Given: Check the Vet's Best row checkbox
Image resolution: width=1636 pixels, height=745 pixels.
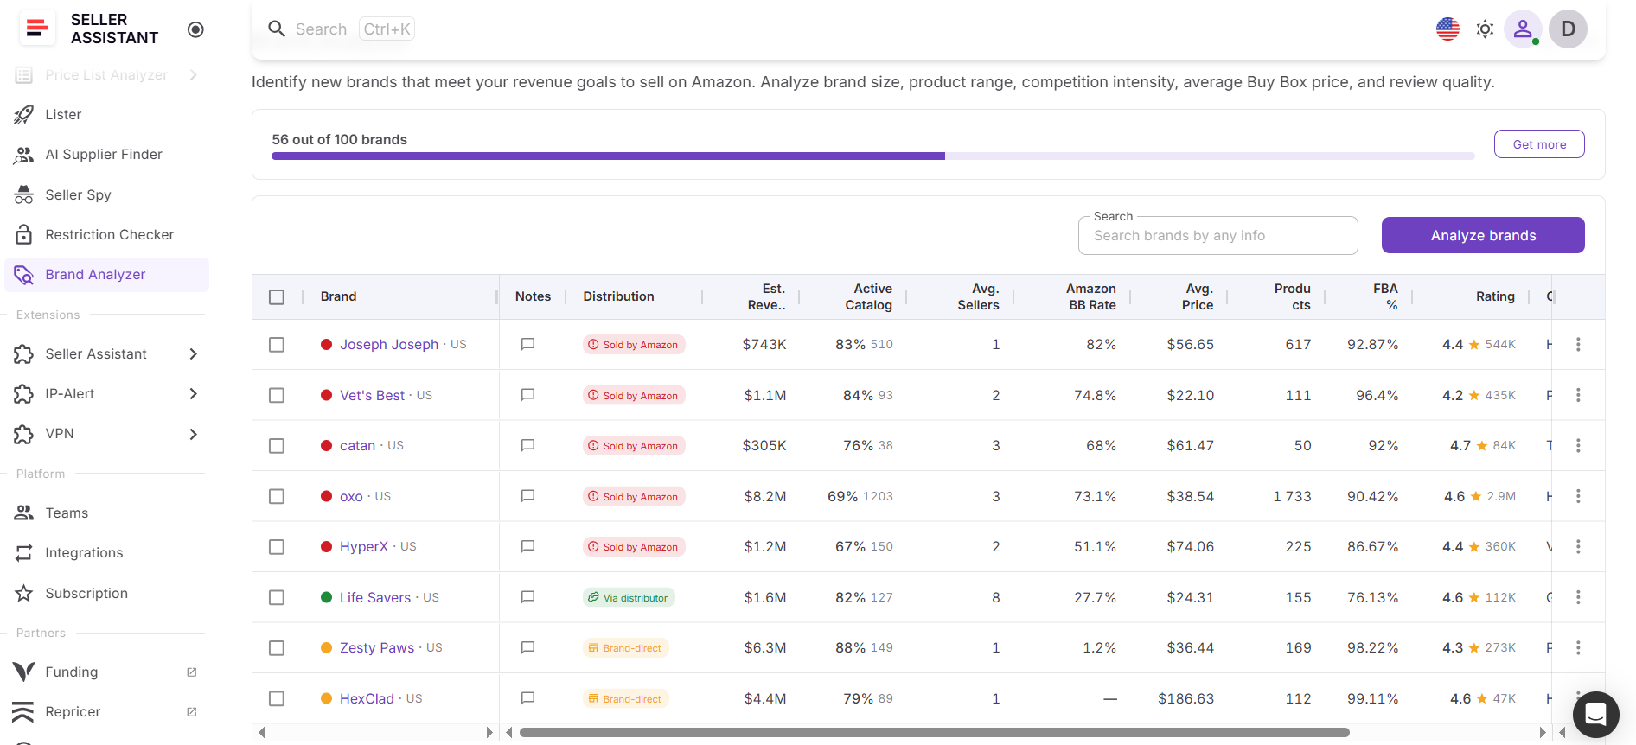Looking at the screenshot, I should [x=277, y=395].
